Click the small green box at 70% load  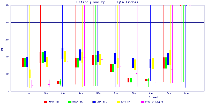[x=131, y=80]
